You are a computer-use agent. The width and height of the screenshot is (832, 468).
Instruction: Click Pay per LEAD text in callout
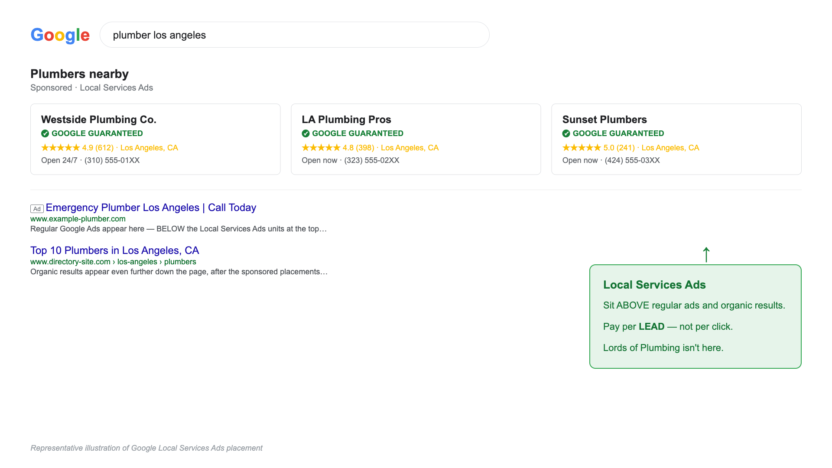point(668,327)
